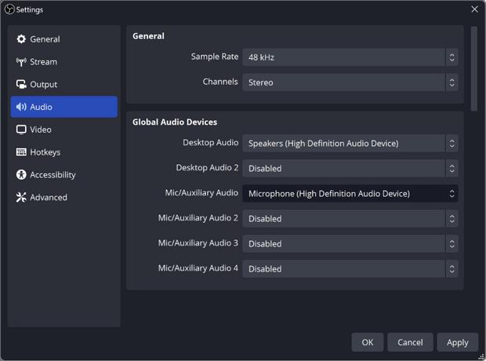Click the OK button
Viewport: 486px width, 361px height.
point(368,342)
